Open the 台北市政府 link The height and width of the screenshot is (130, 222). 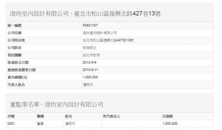(91, 55)
